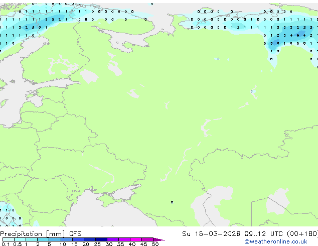Viewport: 318px width, 246px height.
Task: Click the 40–45 mm magenta legend swatch
Action: click(136, 239)
